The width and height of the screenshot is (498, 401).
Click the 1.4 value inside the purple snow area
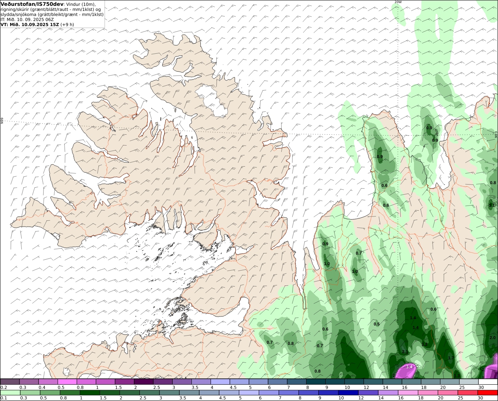click(409, 367)
